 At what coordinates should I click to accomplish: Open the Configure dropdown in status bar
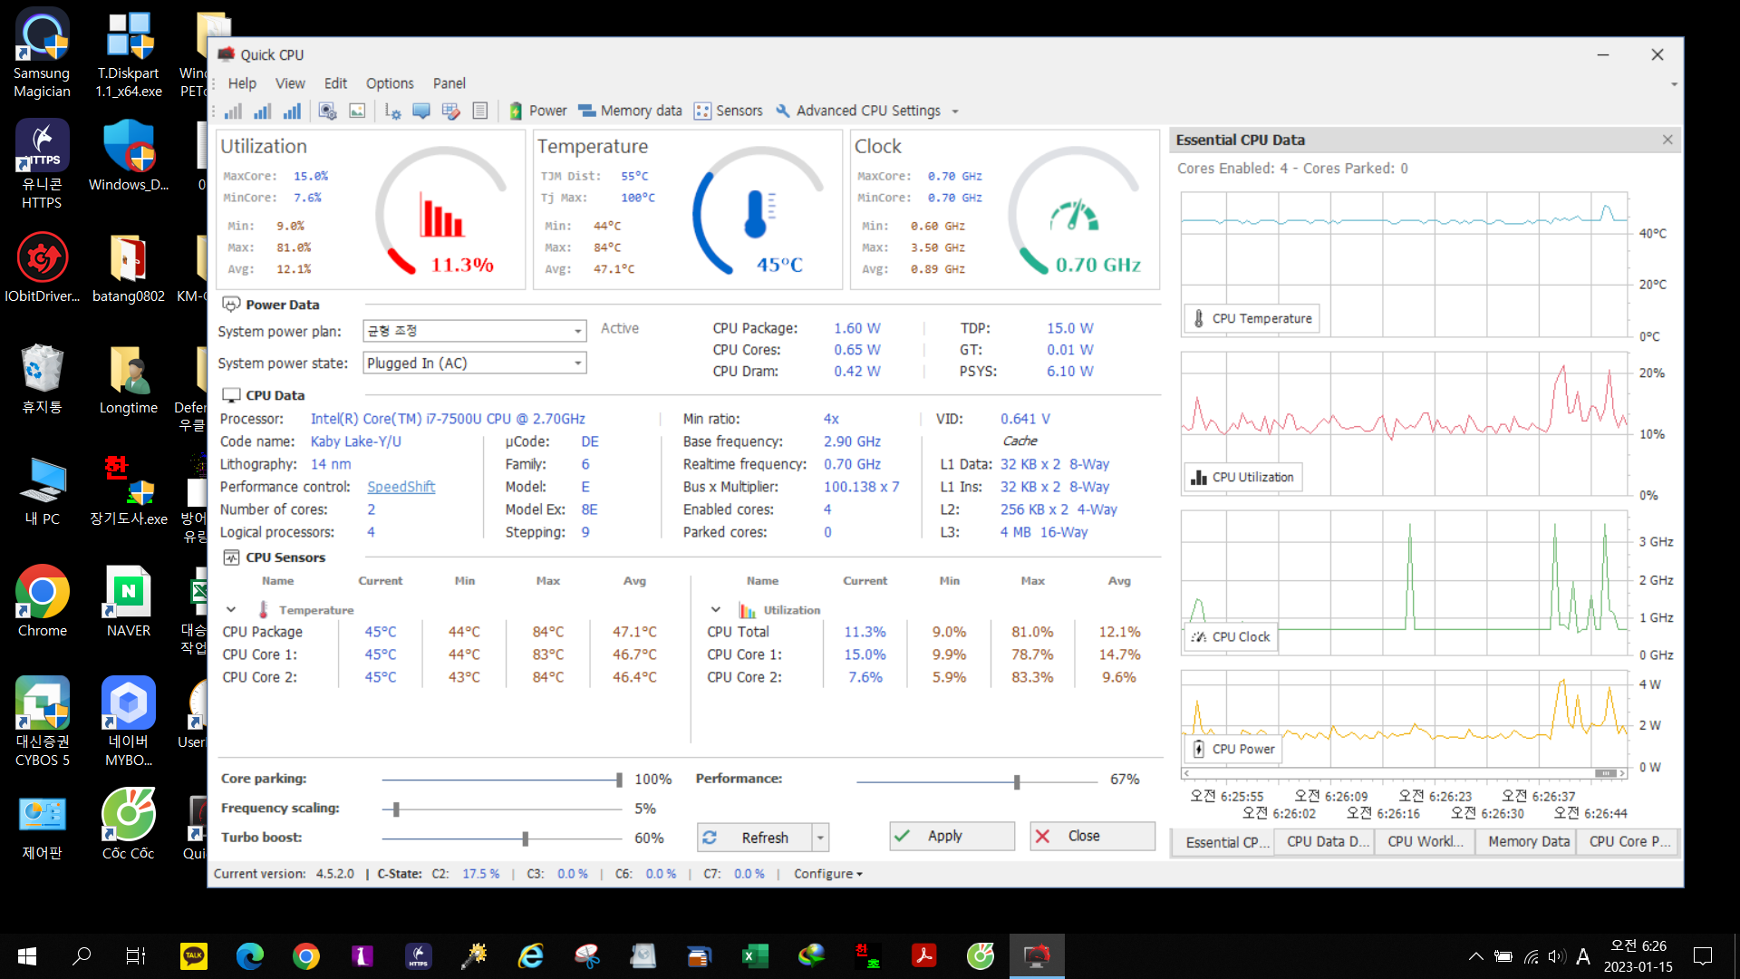828,874
